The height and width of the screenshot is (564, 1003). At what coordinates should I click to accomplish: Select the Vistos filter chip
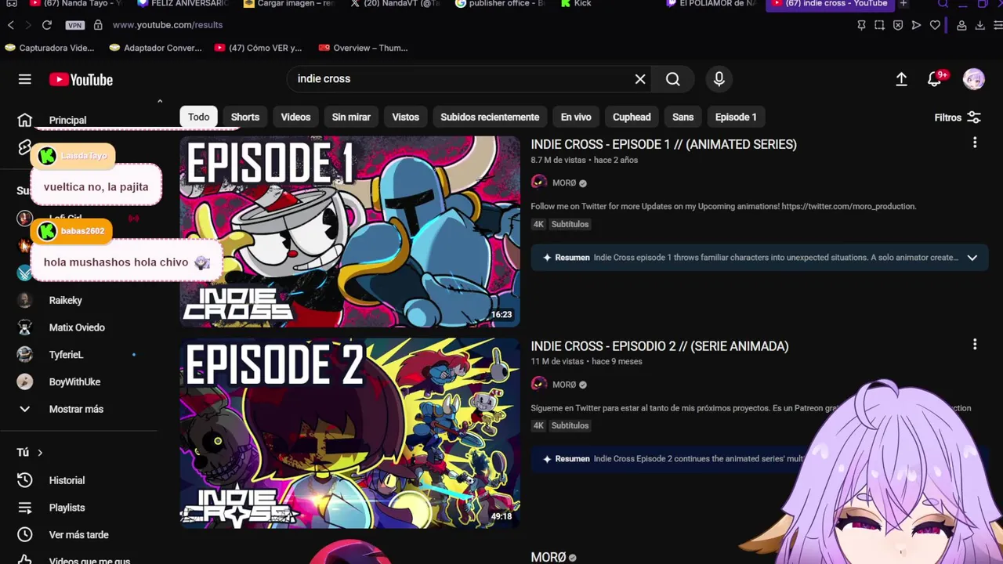tap(406, 117)
